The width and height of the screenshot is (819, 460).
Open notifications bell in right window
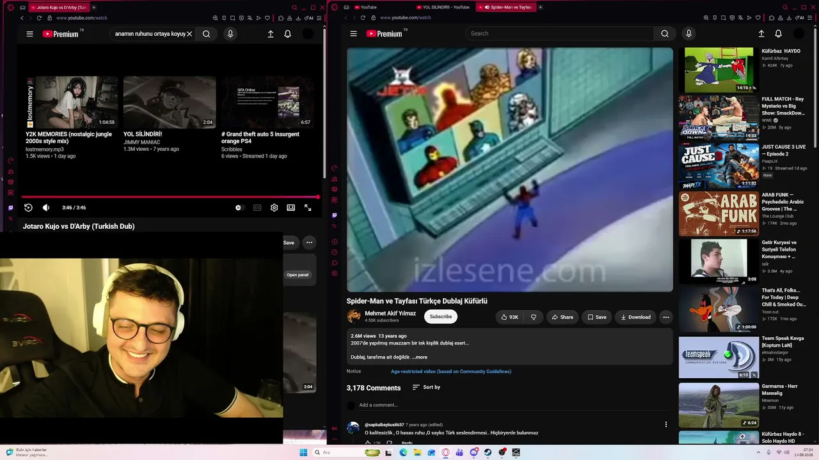click(x=779, y=33)
